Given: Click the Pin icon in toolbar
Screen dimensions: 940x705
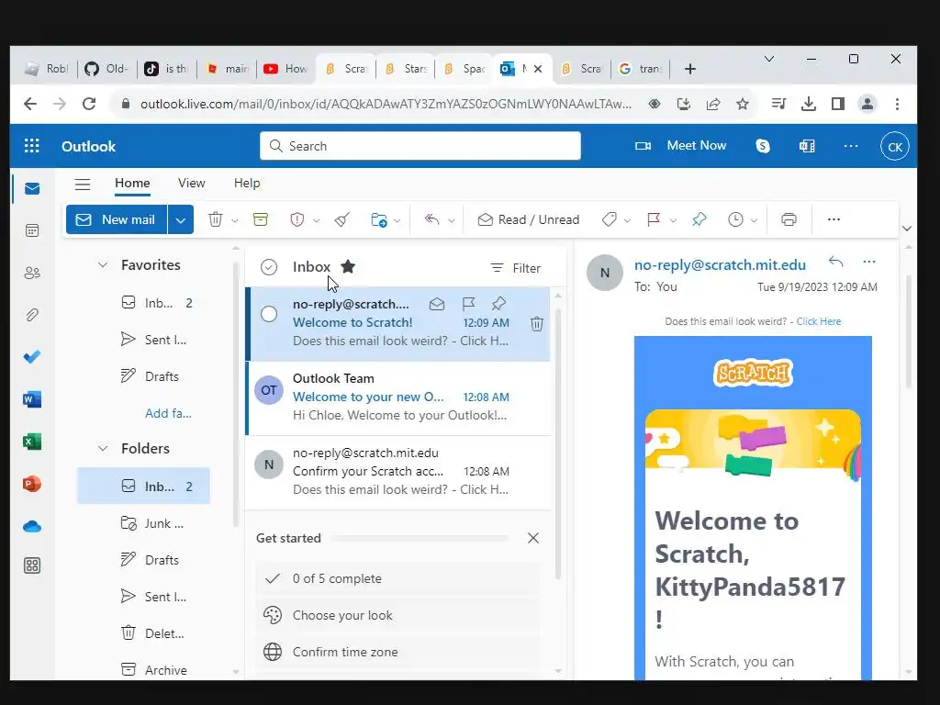Looking at the screenshot, I should pyautogui.click(x=699, y=219).
